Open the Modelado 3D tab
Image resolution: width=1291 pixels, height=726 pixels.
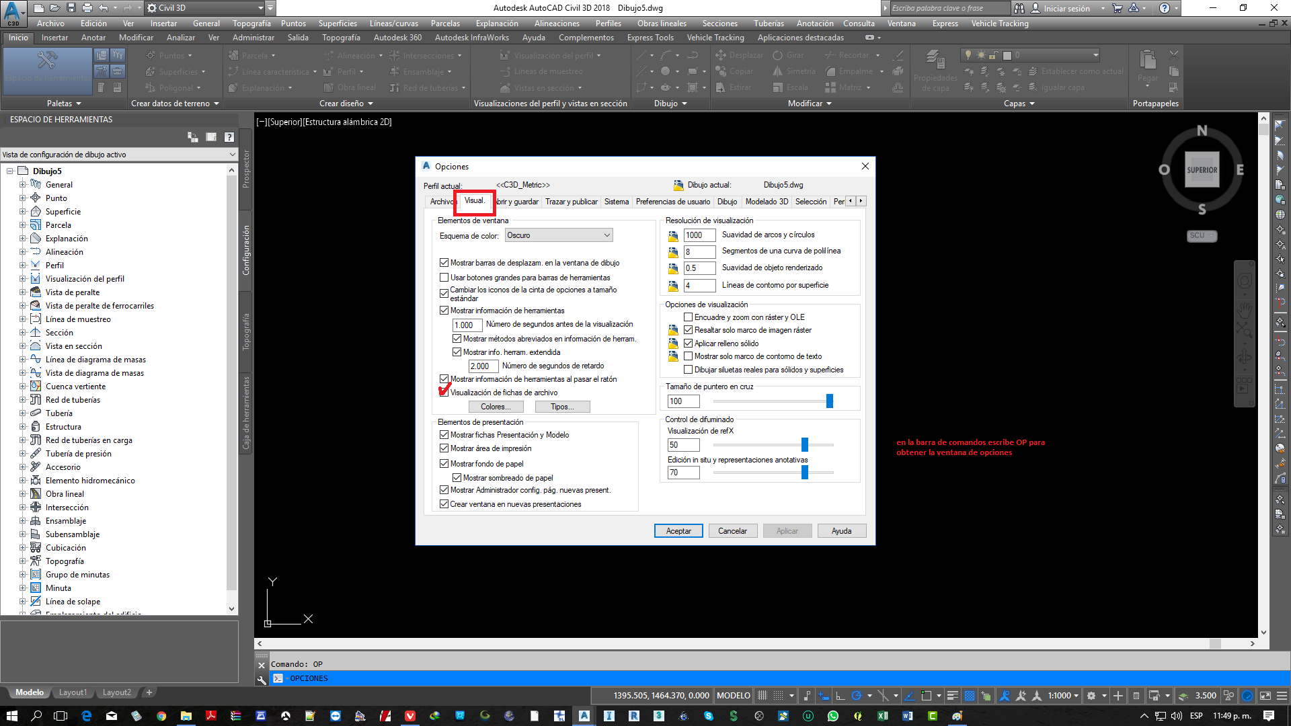tap(767, 202)
